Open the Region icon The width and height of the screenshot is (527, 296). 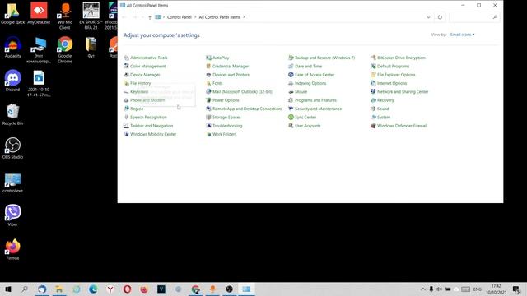[x=126, y=109]
